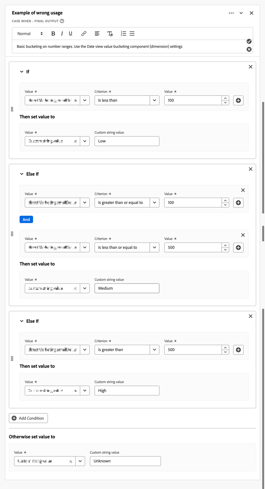The width and height of the screenshot is (265, 489).
Task: Increment the value 100 with the stepper
Action: click(x=225, y=98)
